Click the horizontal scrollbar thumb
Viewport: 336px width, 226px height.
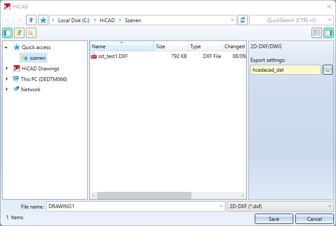coord(144,195)
